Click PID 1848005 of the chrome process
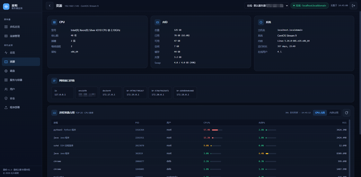Screen dimensions: 361x177 coord(140,169)
